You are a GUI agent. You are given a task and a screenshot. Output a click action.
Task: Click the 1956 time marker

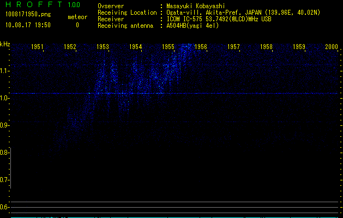coord(201,46)
